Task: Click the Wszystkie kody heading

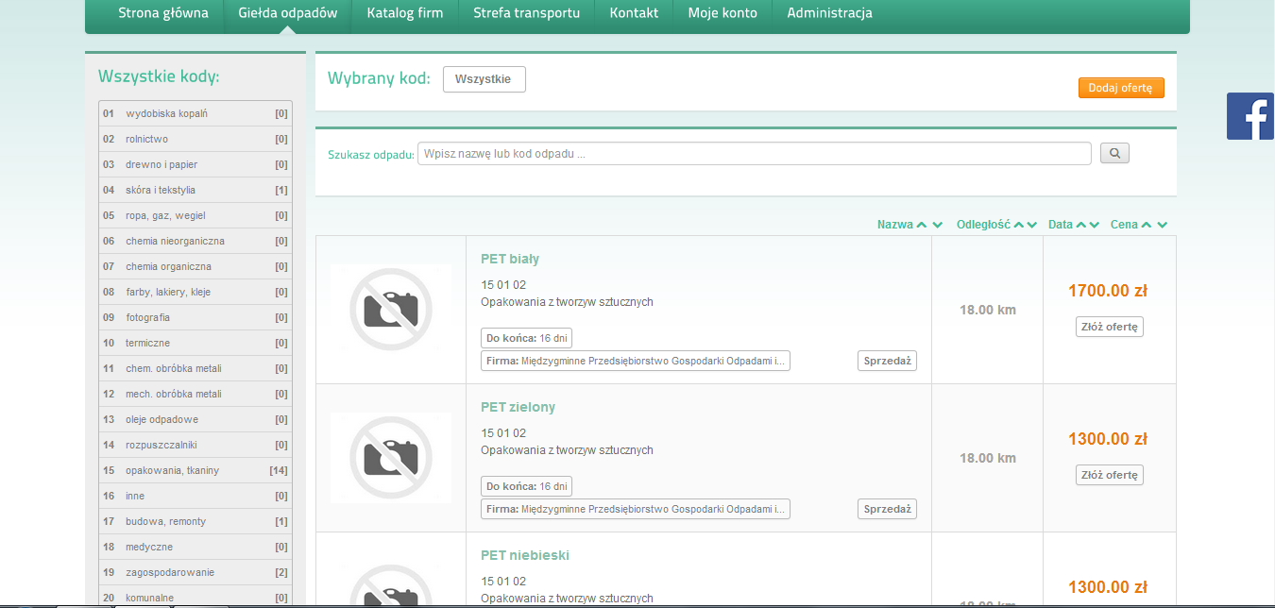Action: pyautogui.click(x=159, y=76)
